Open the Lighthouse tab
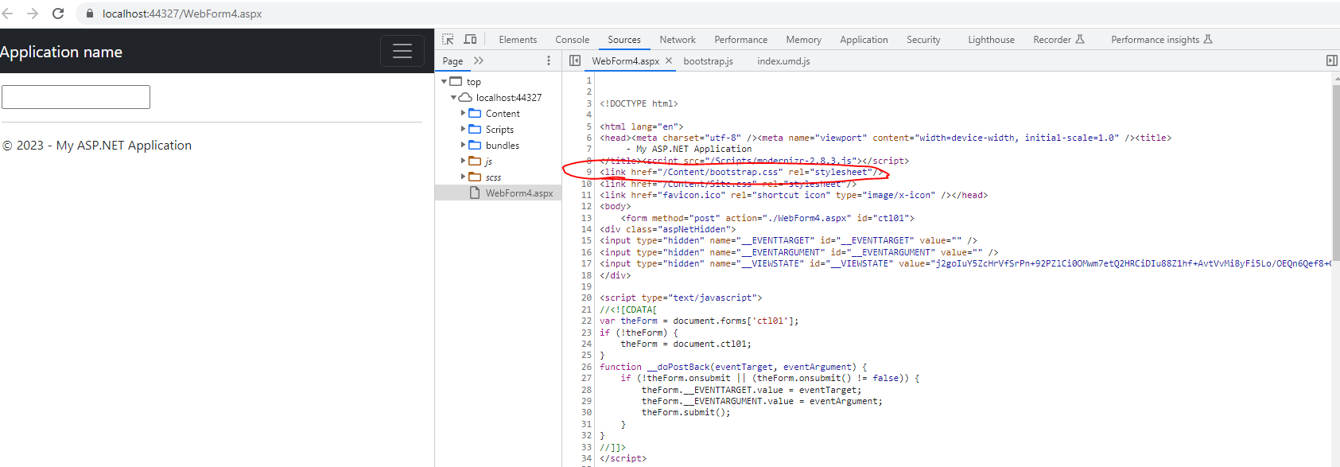Image resolution: width=1340 pixels, height=467 pixels. 991,40
